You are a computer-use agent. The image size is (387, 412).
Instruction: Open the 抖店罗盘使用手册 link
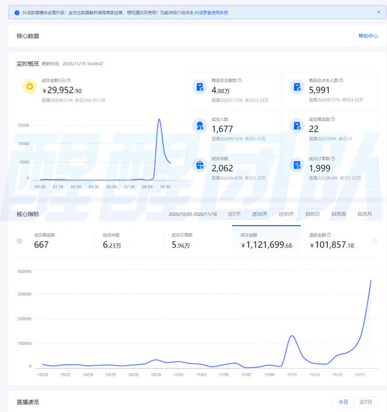point(212,13)
